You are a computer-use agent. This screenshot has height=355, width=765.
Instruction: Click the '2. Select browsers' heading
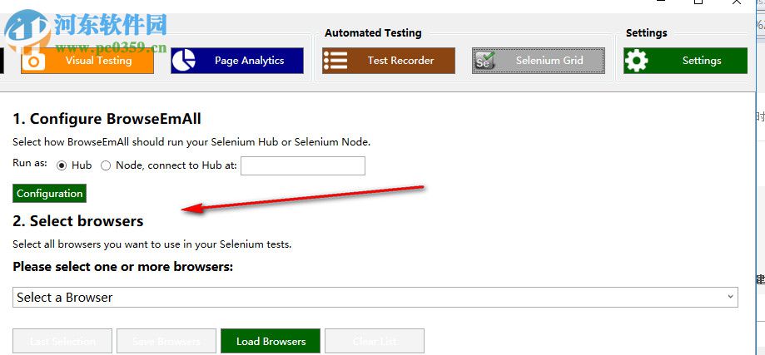coord(78,221)
